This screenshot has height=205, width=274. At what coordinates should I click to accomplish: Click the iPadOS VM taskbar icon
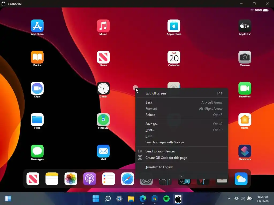click(178, 199)
